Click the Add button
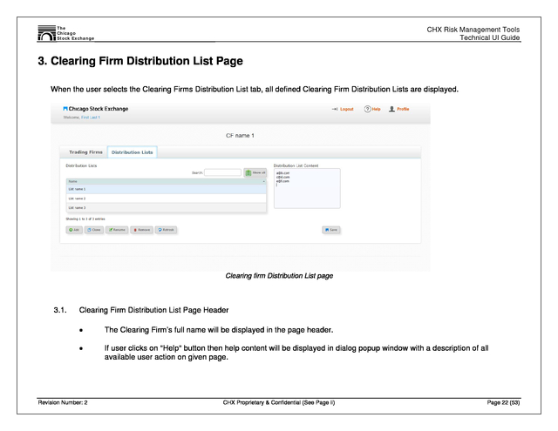This screenshot has width=558, height=431. [x=74, y=230]
